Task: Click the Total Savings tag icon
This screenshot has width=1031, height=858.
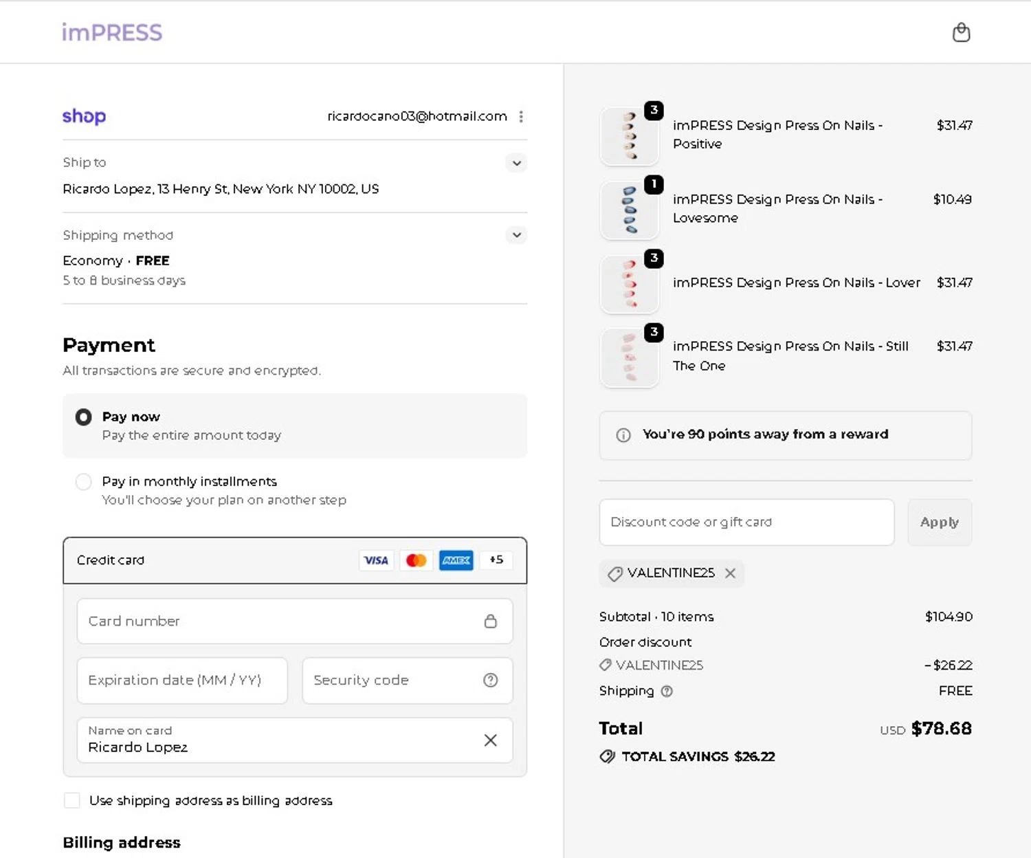Action: pos(608,757)
